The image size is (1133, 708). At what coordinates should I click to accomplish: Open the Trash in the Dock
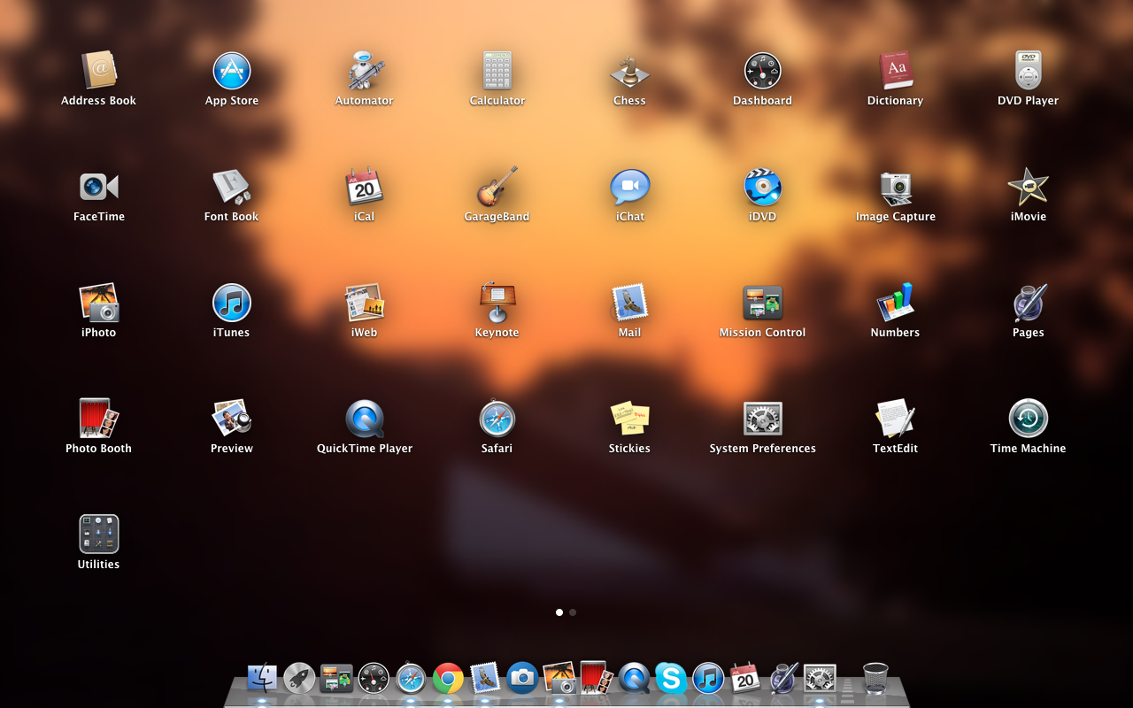point(875,679)
